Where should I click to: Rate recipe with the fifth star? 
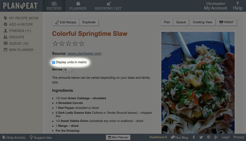82,44
